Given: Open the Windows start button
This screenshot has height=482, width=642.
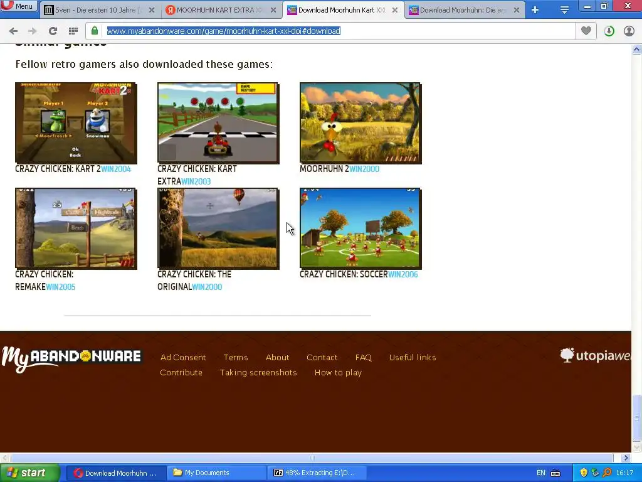Looking at the screenshot, I should pos(30,473).
